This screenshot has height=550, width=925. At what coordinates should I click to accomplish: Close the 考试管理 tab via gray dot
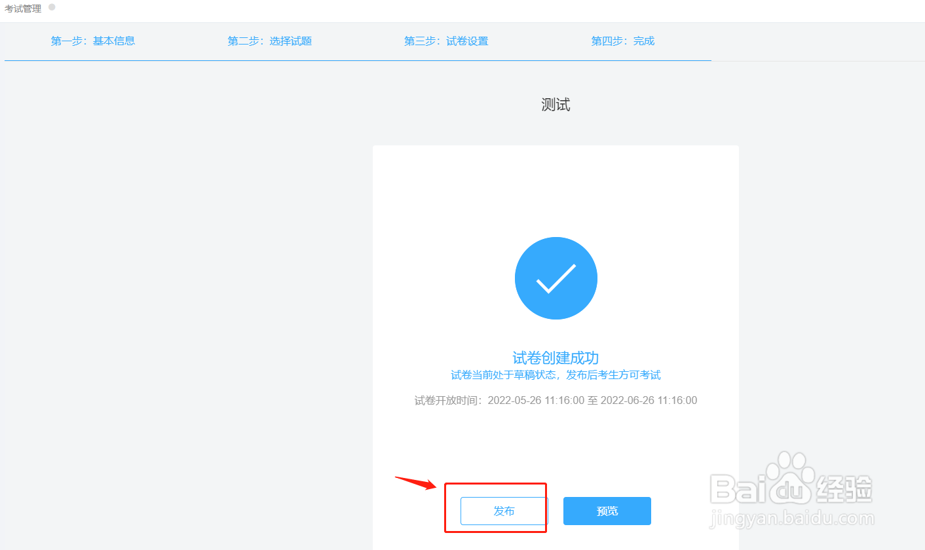tap(52, 7)
